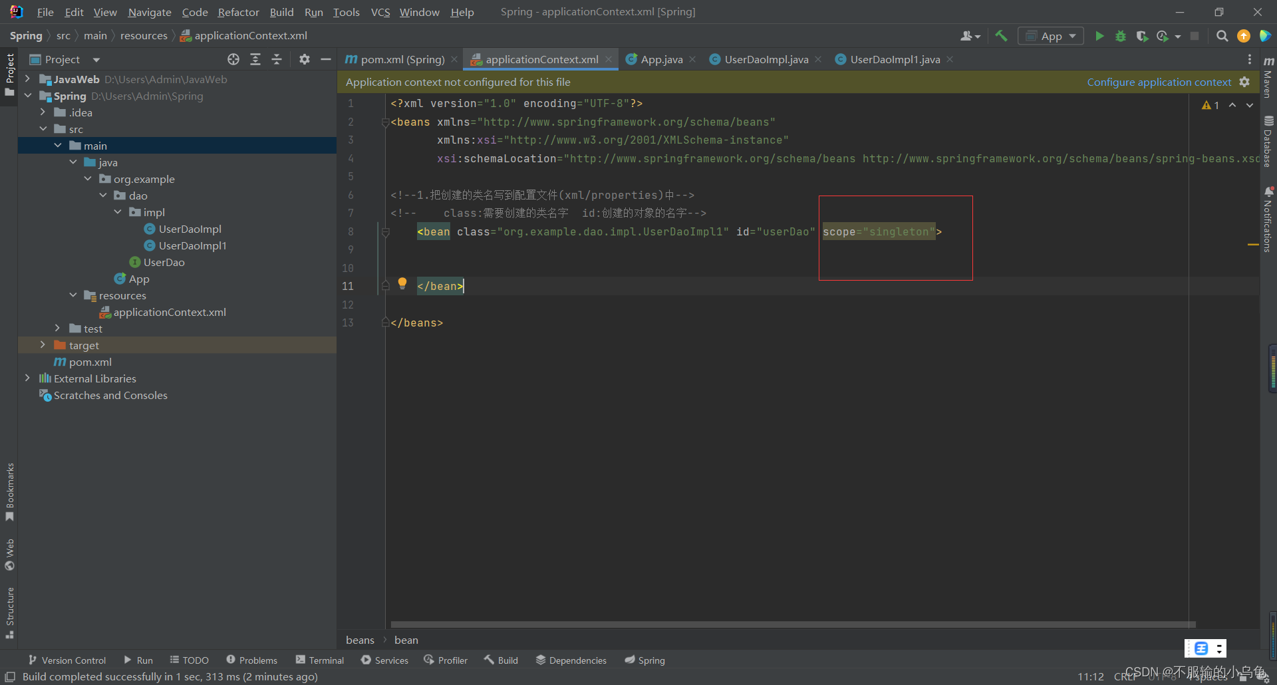Toggle tool window bars icon in status bar
Screen dimensions: 1277x685
(x=10, y=676)
